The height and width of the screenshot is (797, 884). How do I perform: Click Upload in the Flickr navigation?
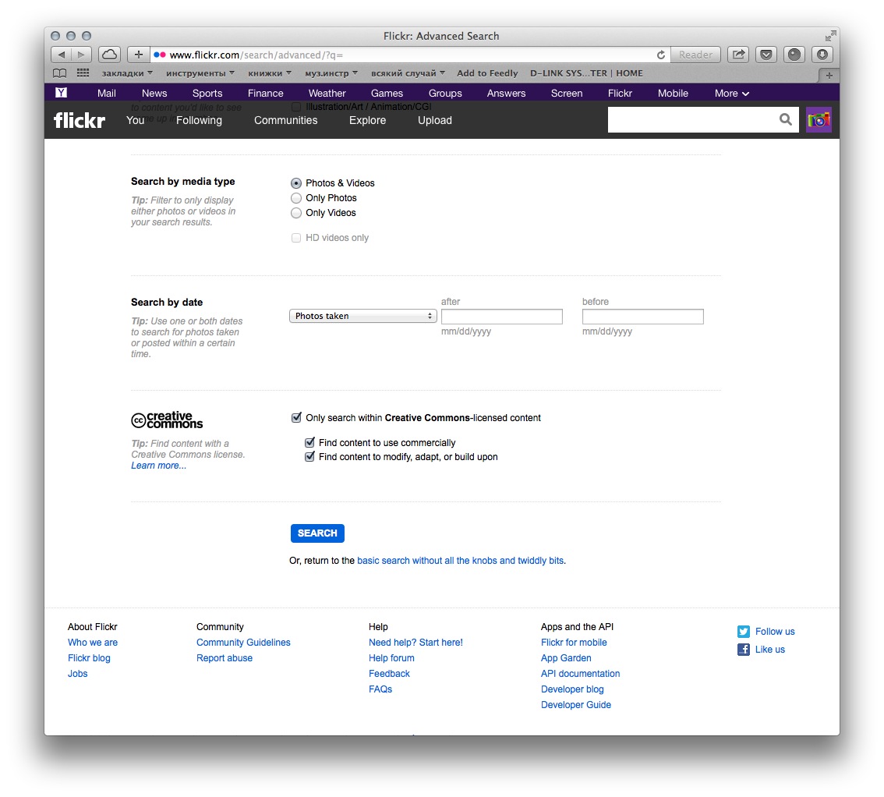[x=435, y=121]
